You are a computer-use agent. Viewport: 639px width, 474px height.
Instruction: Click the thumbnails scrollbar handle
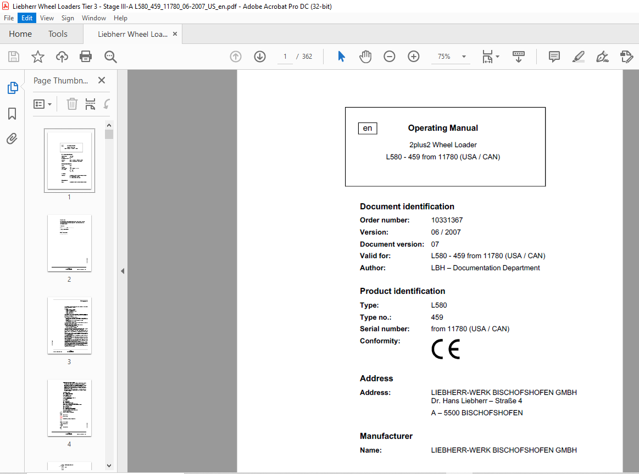pyautogui.click(x=109, y=135)
